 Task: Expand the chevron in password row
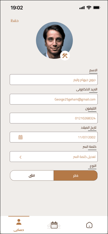[x=20, y=157]
